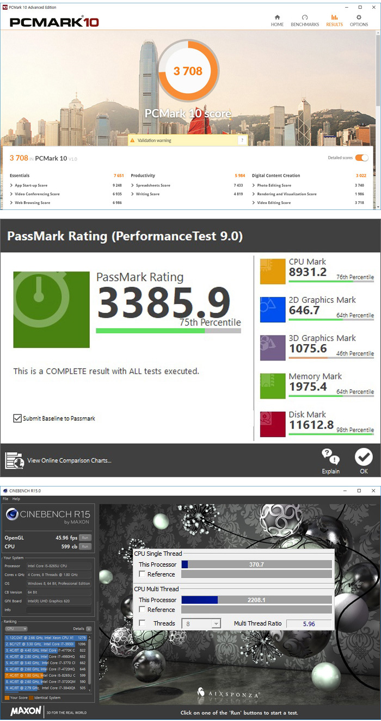Toggle the Detailed scores switch
This screenshot has width=381, height=721.
tap(361, 158)
